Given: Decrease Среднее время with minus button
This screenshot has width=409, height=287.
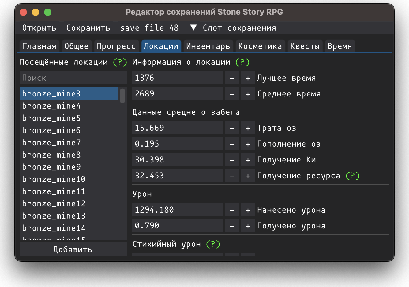Looking at the screenshot, I should click(x=232, y=94).
